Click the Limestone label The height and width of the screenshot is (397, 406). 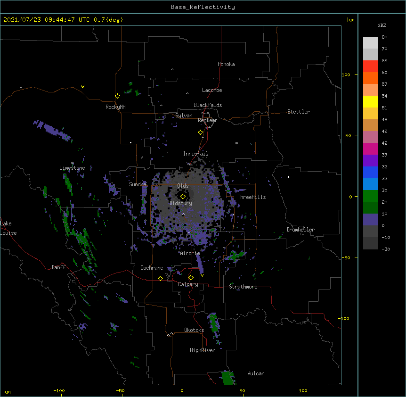point(72,168)
